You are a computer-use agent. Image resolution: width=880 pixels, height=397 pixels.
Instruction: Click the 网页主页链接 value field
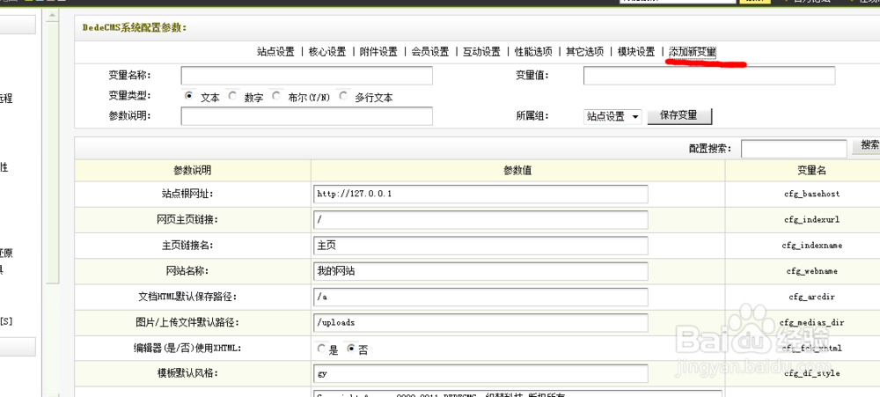pyautogui.click(x=480, y=219)
